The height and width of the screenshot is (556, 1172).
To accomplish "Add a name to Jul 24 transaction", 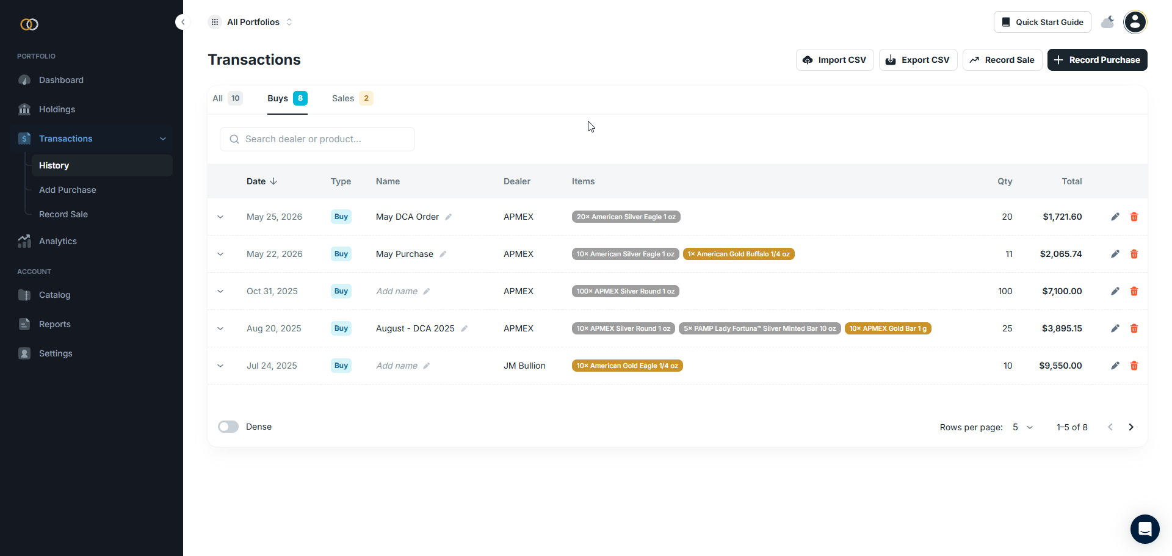I will tap(403, 366).
